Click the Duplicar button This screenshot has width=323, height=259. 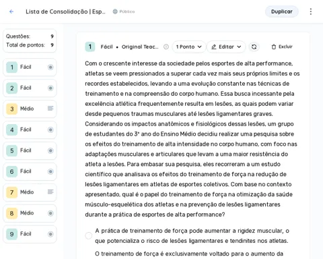pyautogui.click(x=282, y=11)
